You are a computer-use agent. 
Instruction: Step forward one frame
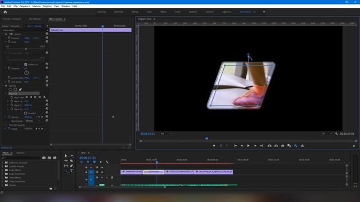[255, 146]
